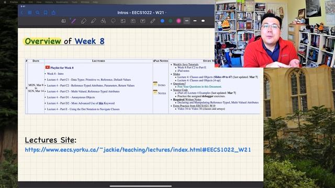Open Lecture 4 - Part C2 link
This screenshot has height=188, width=335.
(x=91, y=86)
